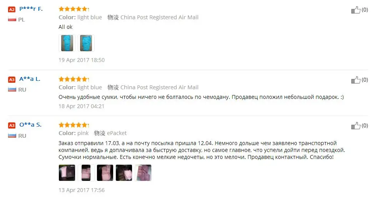Image resolution: width=381 pixels, height=197 pixels.
Task: Click thumbs-up icon on P***r F. review
Action: 356,10
